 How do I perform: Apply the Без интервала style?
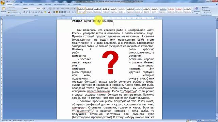(x=89, y=10)
